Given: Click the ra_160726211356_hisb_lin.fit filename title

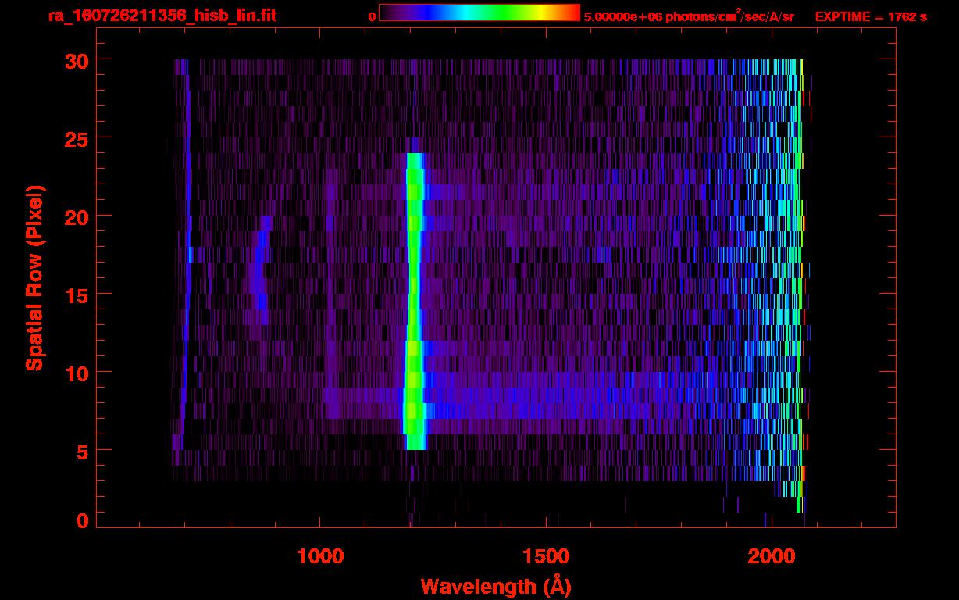Looking at the screenshot, I should click(162, 16).
